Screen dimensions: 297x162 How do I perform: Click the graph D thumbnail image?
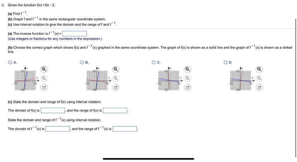(x=242, y=79)
